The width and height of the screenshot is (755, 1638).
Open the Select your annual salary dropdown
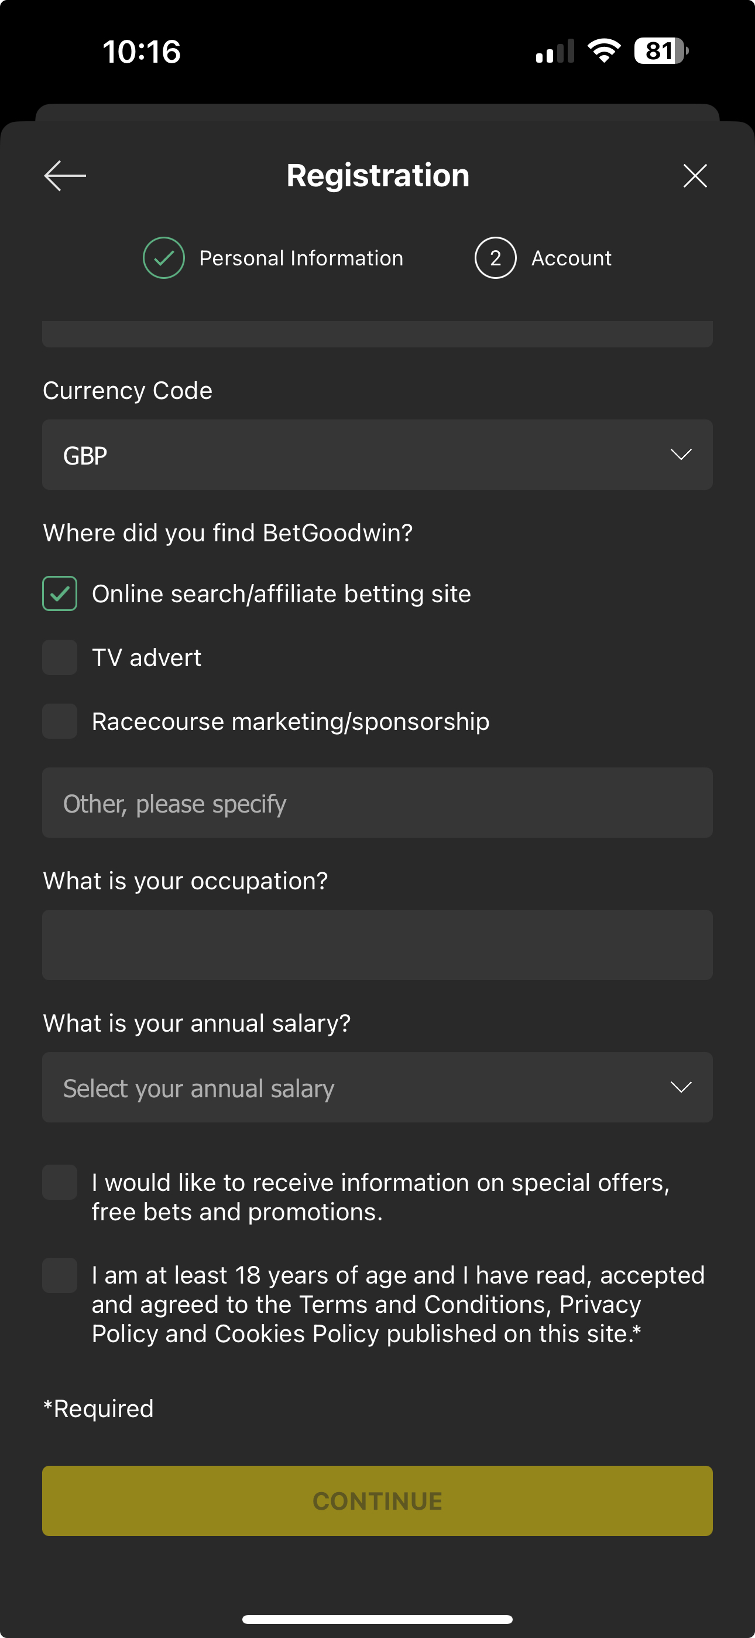[x=377, y=1087]
